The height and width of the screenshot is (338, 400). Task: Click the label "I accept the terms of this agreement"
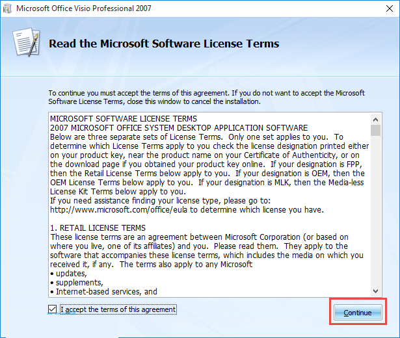[x=118, y=309]
